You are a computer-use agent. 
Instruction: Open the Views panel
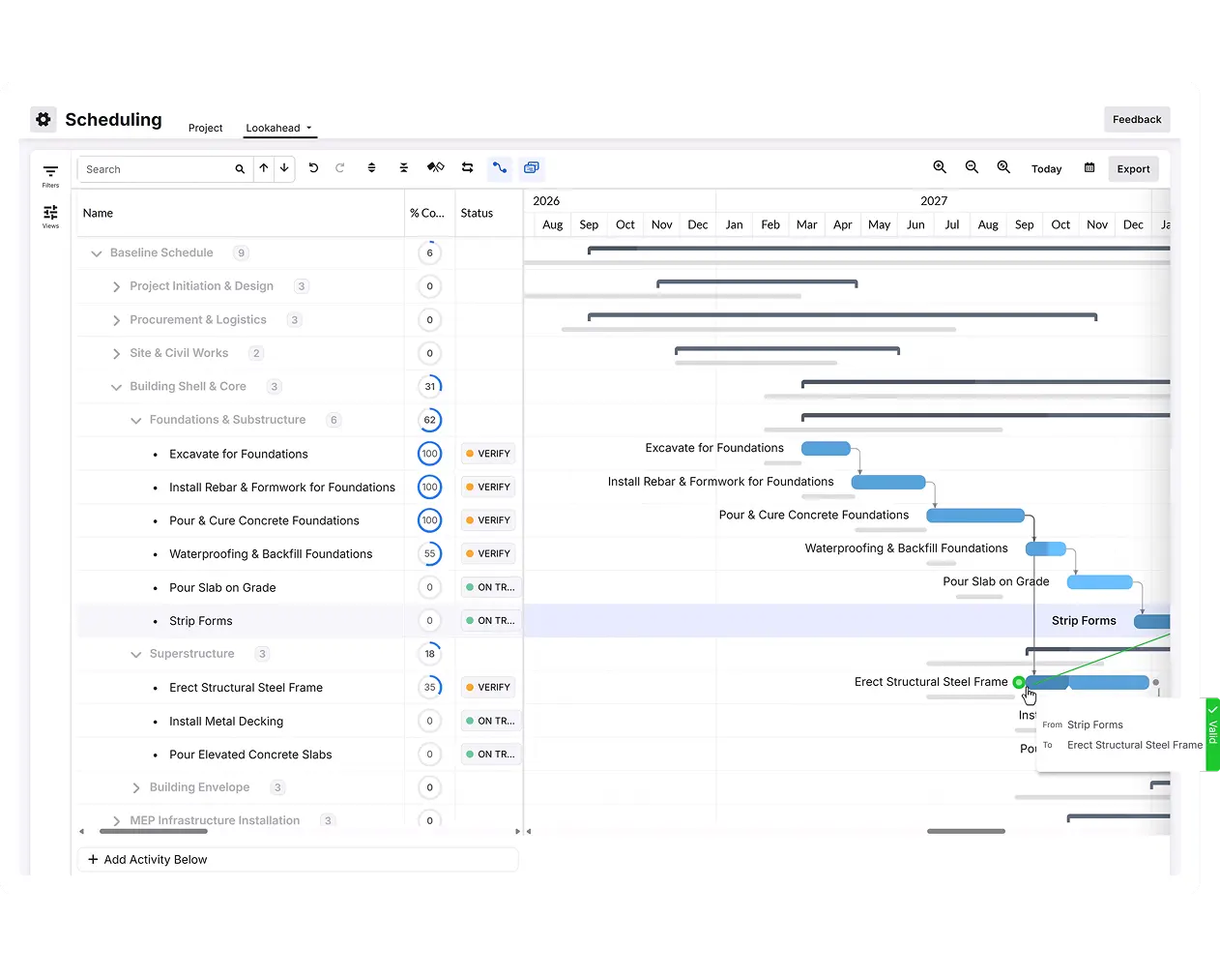pos(50,217)
